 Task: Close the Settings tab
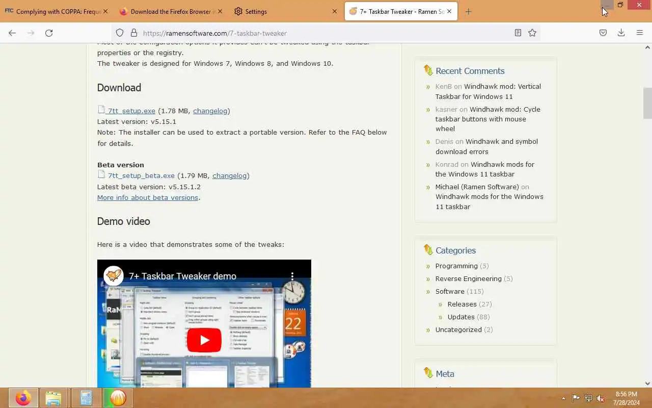335,11
